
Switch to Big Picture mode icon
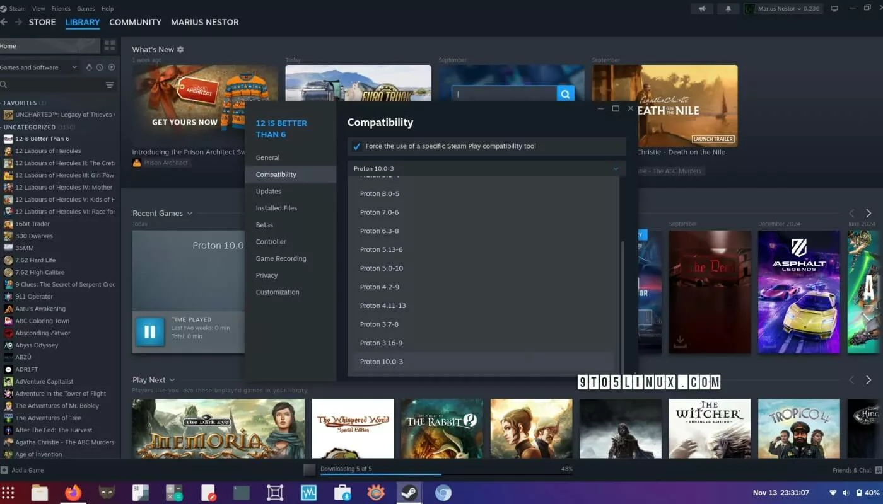(x=834, y=9)
